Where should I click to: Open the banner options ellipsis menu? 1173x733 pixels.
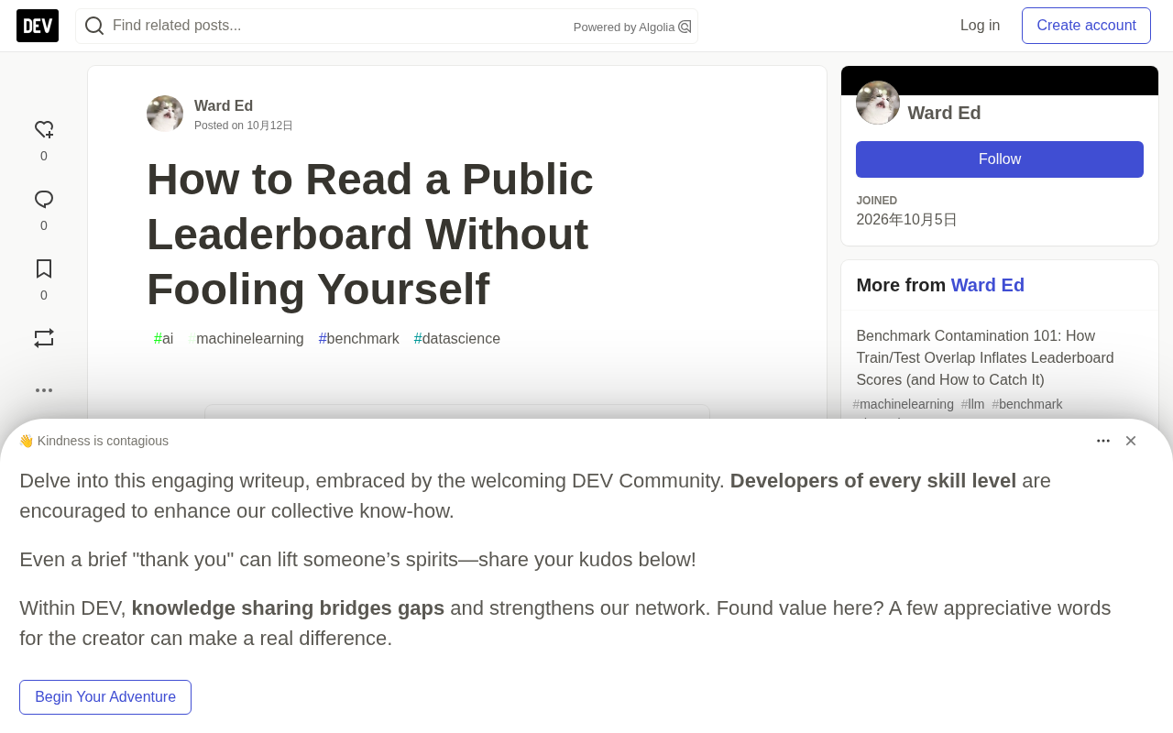1103,441
